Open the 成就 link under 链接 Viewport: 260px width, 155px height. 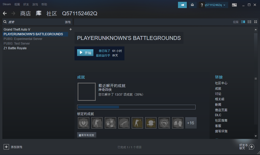(218, 89)
